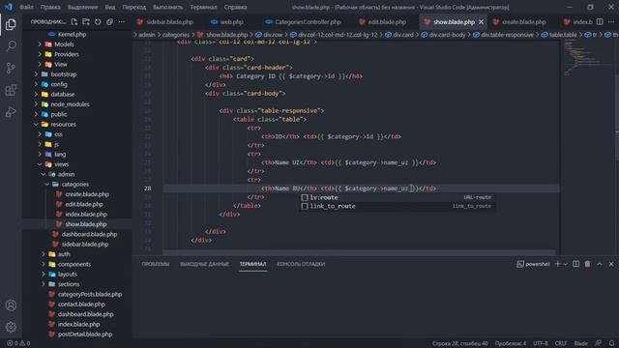
Task: Expand the layouts folder
Action: pyautogui.click(x=67, y=275)
